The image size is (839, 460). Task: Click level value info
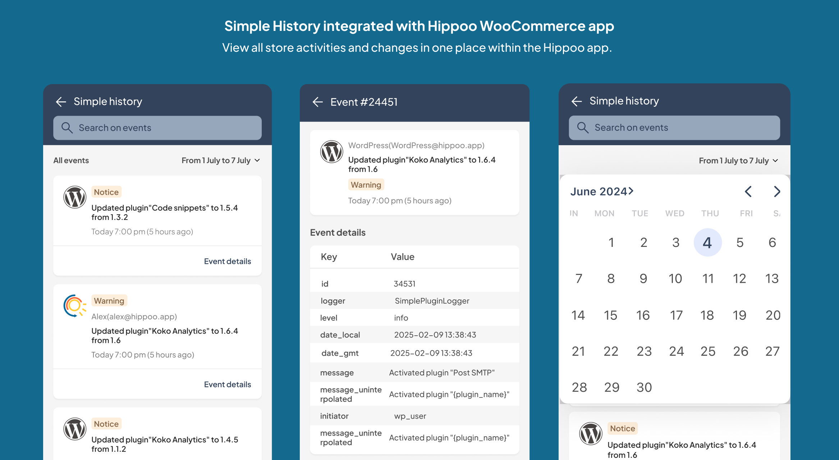[401, 318]
